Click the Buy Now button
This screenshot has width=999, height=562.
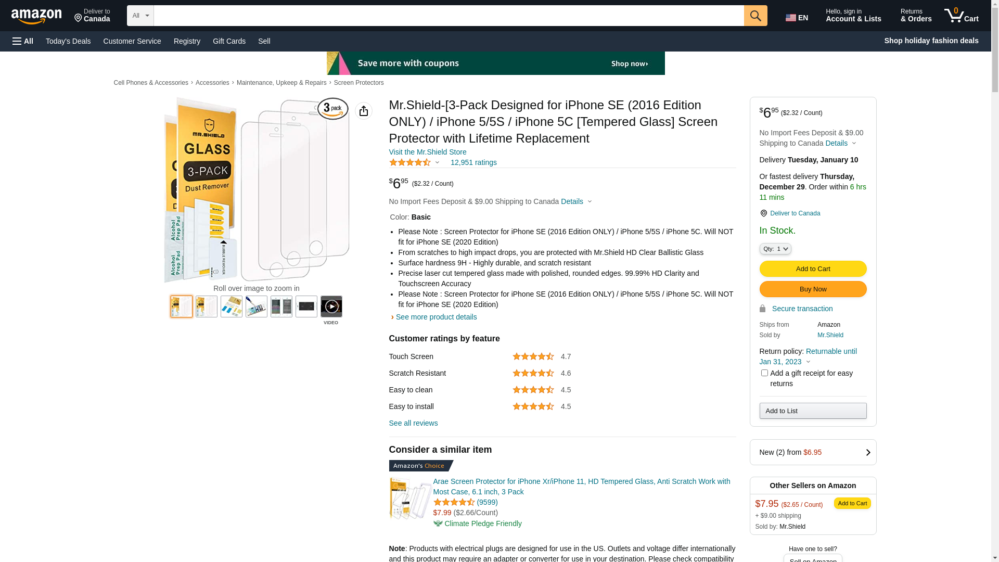[813, 289]
